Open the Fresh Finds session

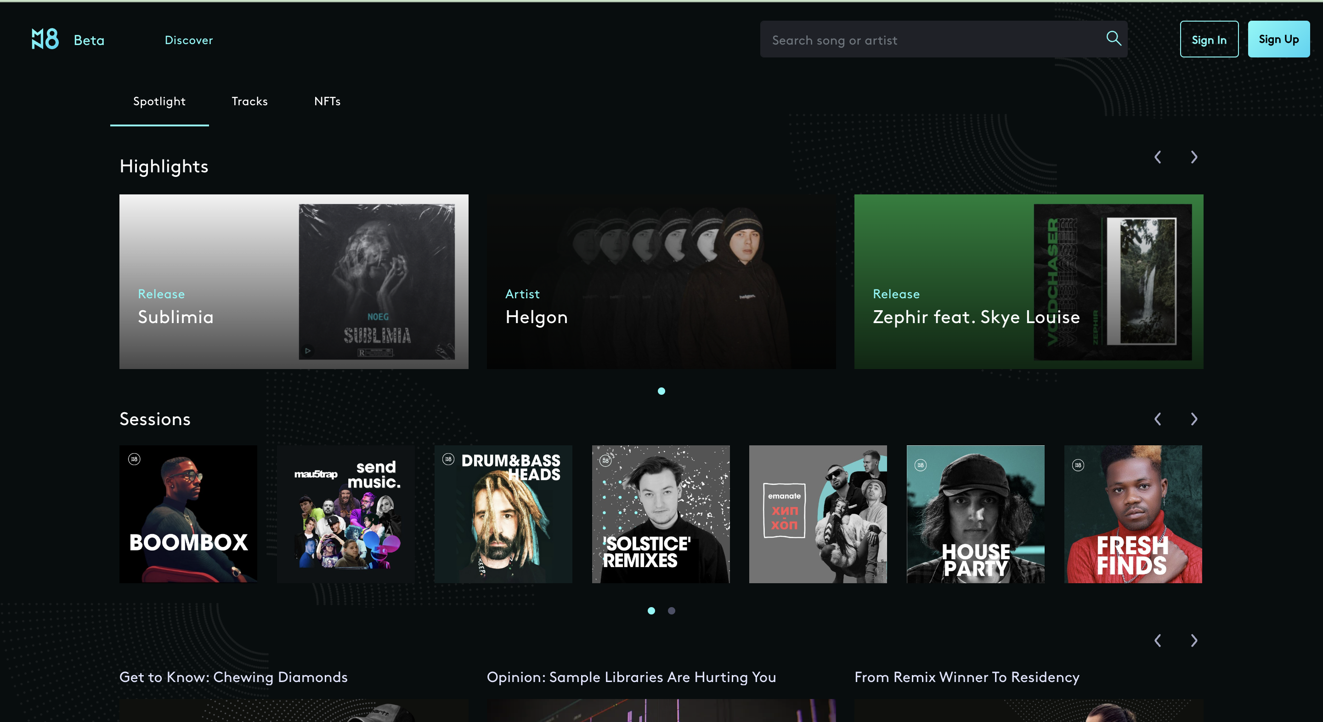tap(1133, 514)
